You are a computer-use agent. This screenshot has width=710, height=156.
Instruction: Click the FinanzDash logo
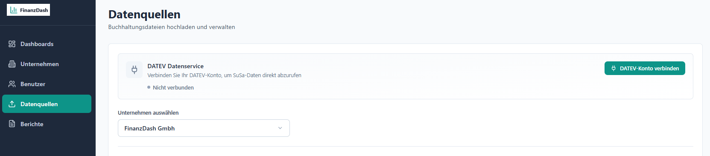click(x=28, y=10)
